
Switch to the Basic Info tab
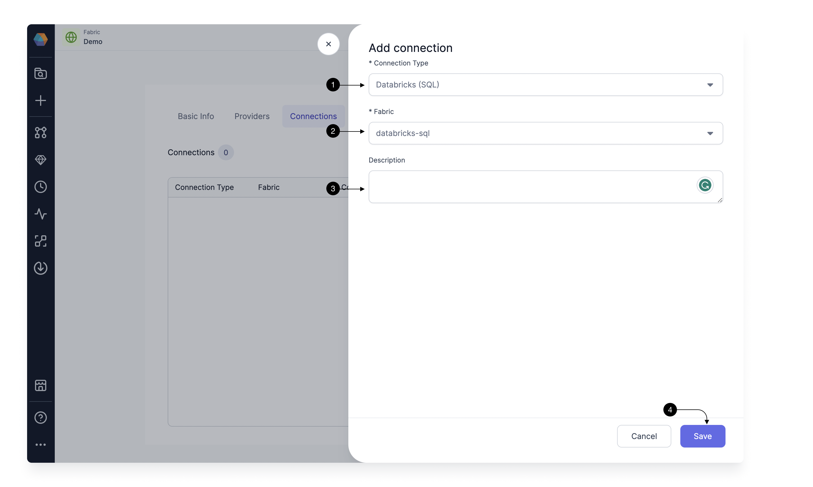click(x=196, y=116)
